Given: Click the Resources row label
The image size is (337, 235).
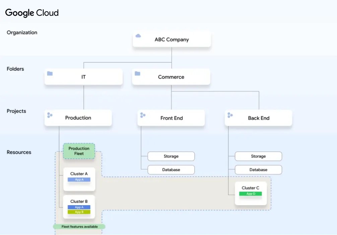Looking at the screenshot, I should tap(19, 152).
